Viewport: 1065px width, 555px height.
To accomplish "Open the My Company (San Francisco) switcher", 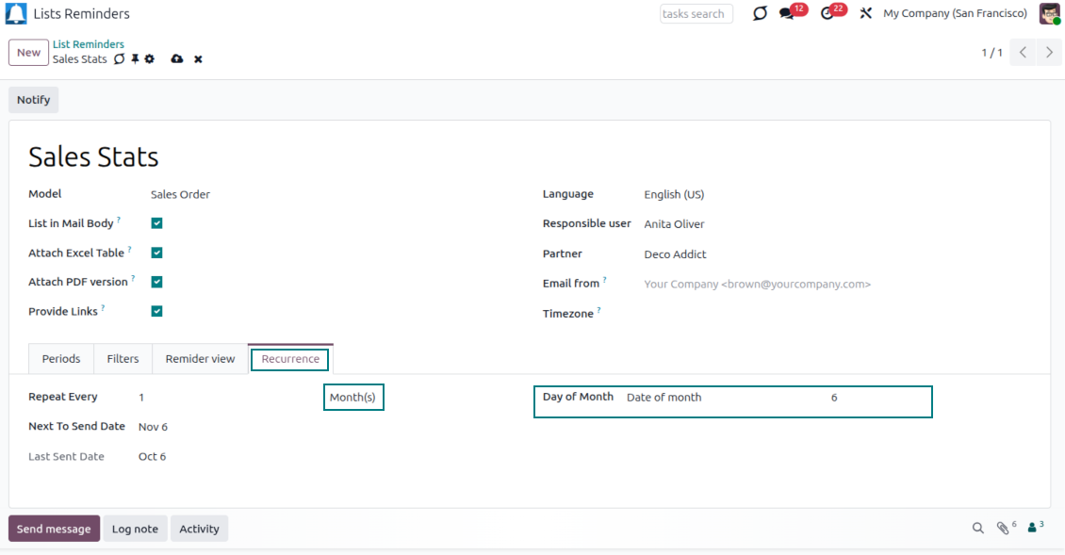I will tap(955, 14).
